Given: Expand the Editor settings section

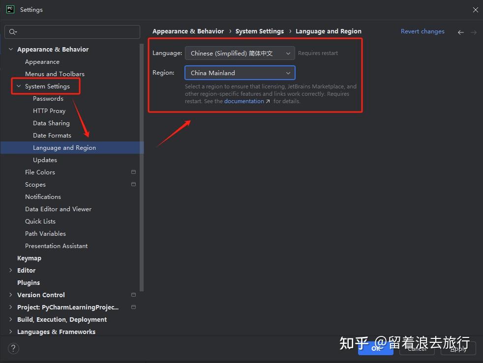Looking at the screenshot, I should [11, 270].
